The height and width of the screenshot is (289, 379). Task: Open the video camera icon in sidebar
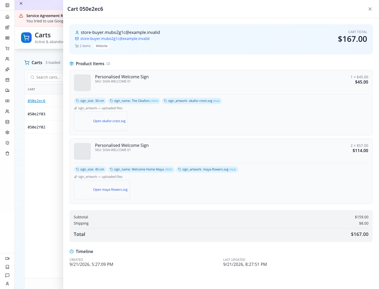[7, 259]
